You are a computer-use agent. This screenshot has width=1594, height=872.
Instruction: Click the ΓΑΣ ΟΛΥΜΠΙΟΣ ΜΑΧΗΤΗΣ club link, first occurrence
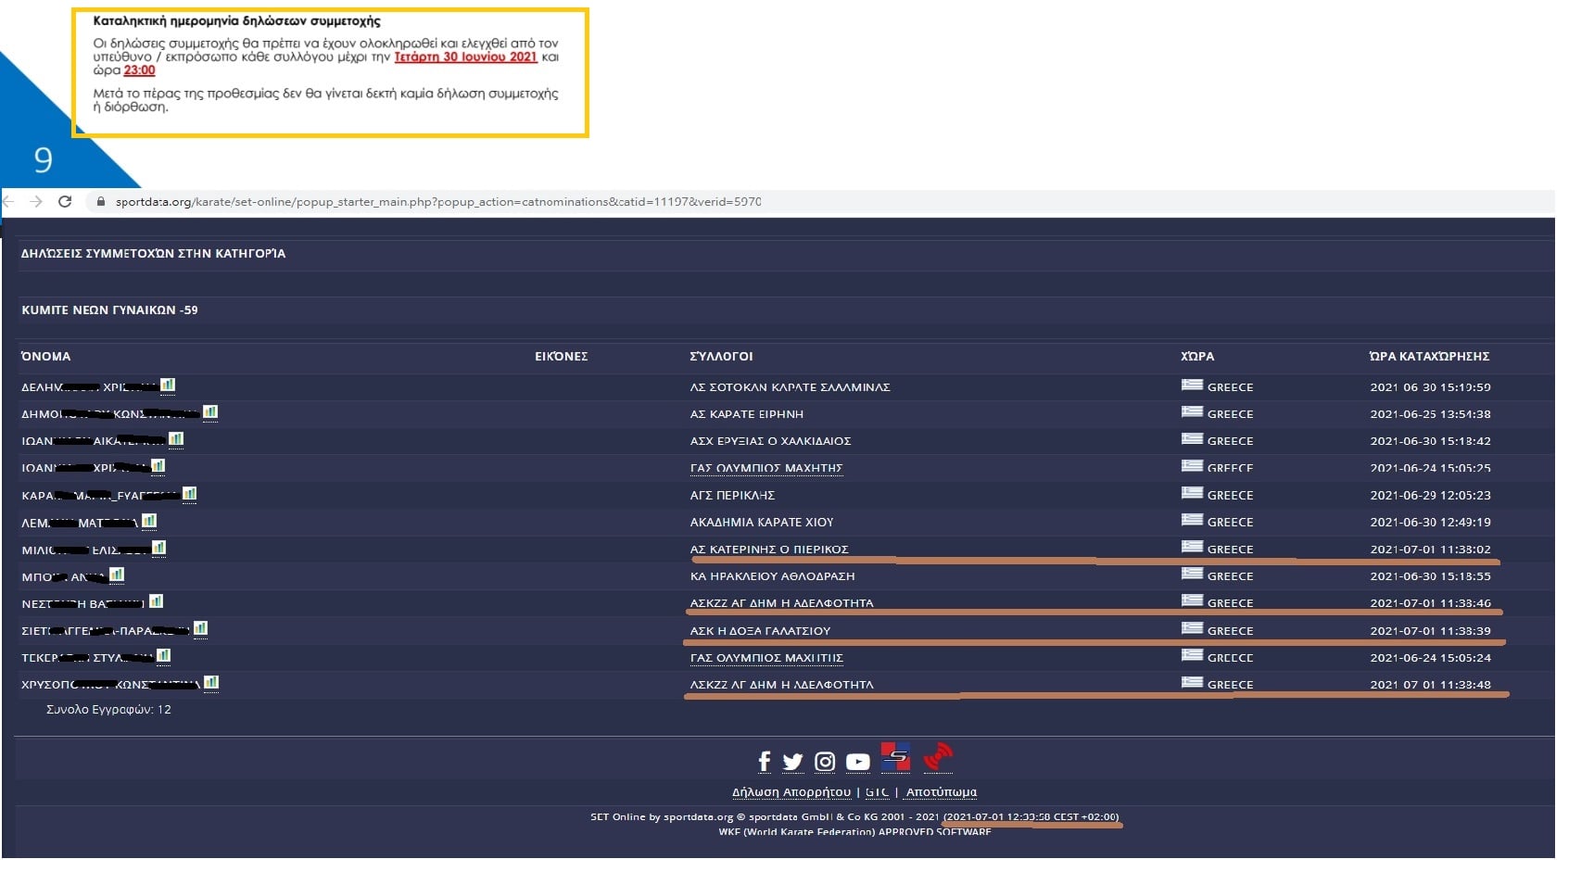[765, 468]
